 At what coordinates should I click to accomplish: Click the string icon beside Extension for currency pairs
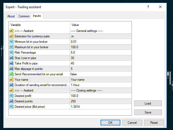pos(11,36)
